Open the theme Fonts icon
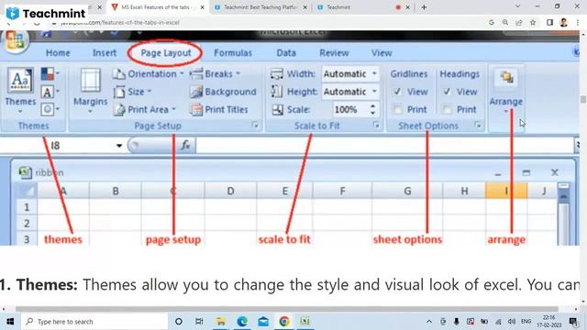587x330 pixels. coord(47,92)
